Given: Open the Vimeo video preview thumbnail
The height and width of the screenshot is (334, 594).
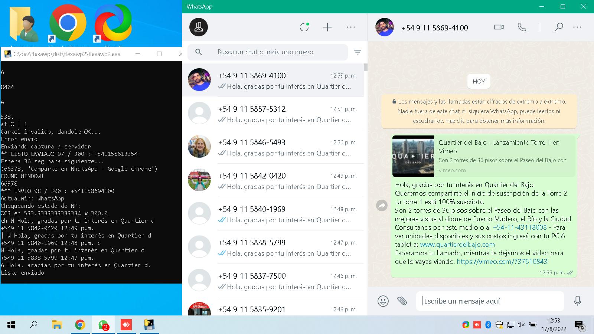Looking at the screenshot, I should click(x=413, y=156).
